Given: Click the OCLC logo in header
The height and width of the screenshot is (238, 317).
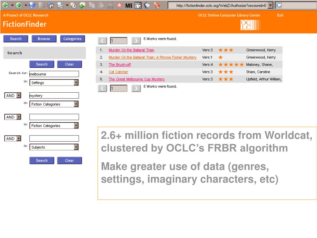Looking at the screenshot, I should pyautogui.click(x=250, y=25).
